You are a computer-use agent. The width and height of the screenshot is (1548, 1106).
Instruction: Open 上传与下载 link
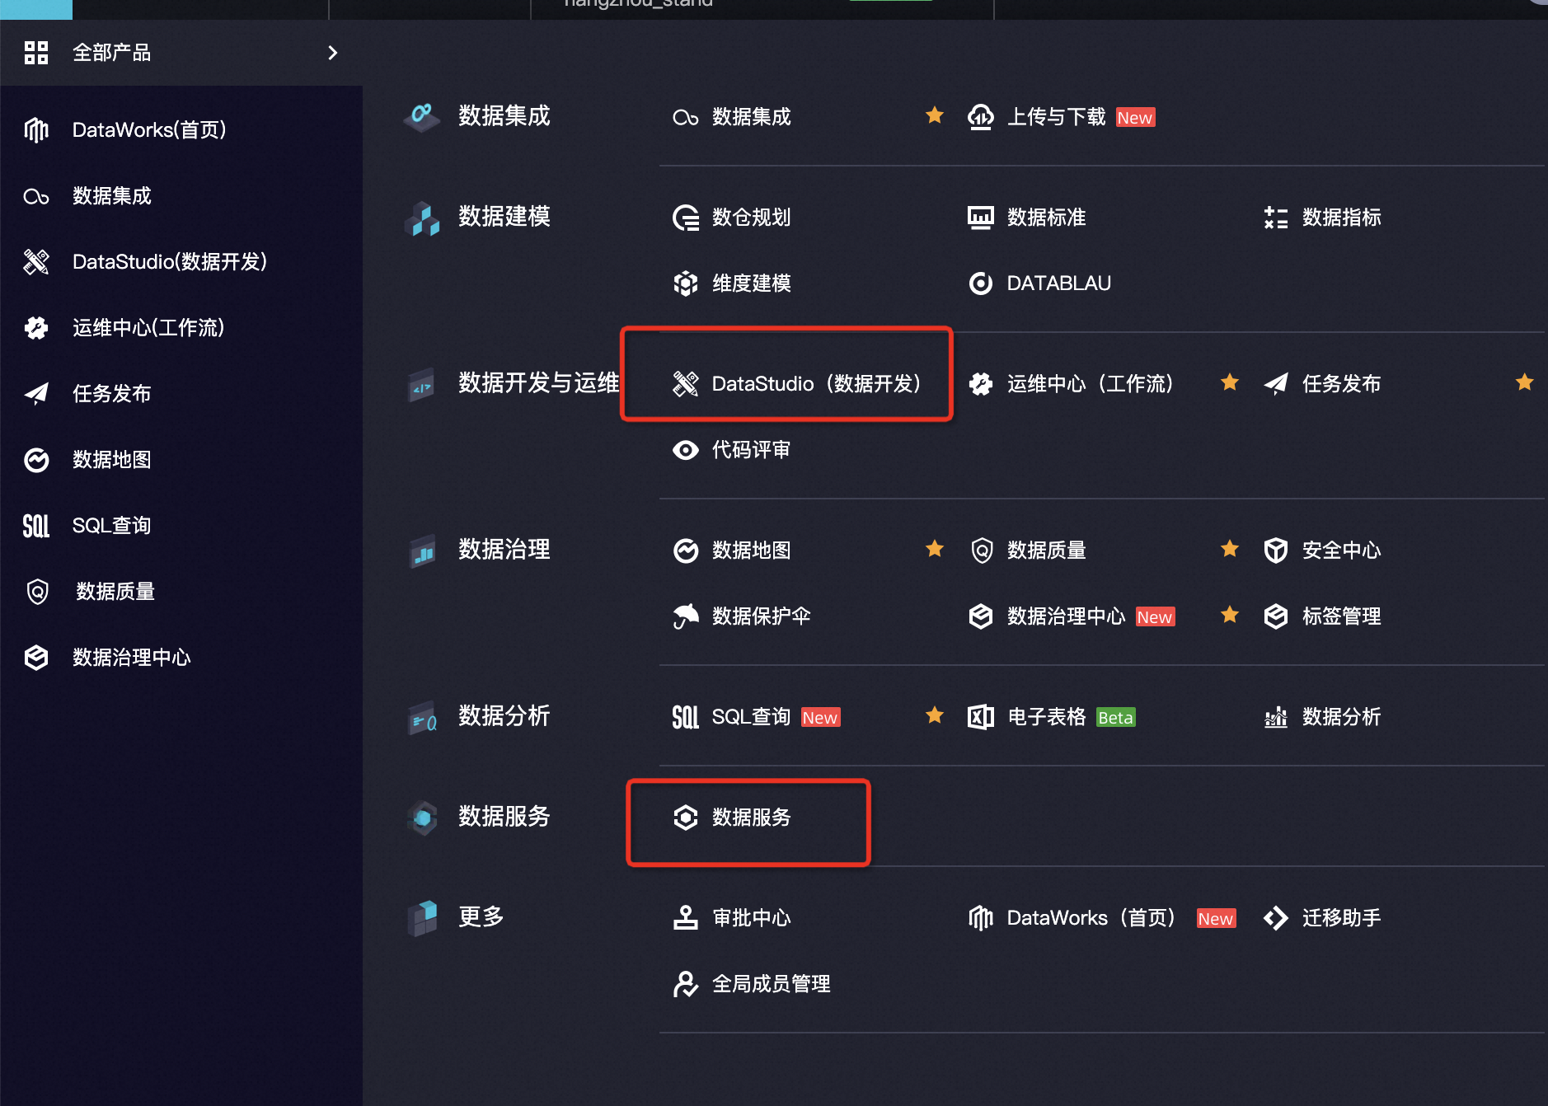click(x=1057, y=117)
